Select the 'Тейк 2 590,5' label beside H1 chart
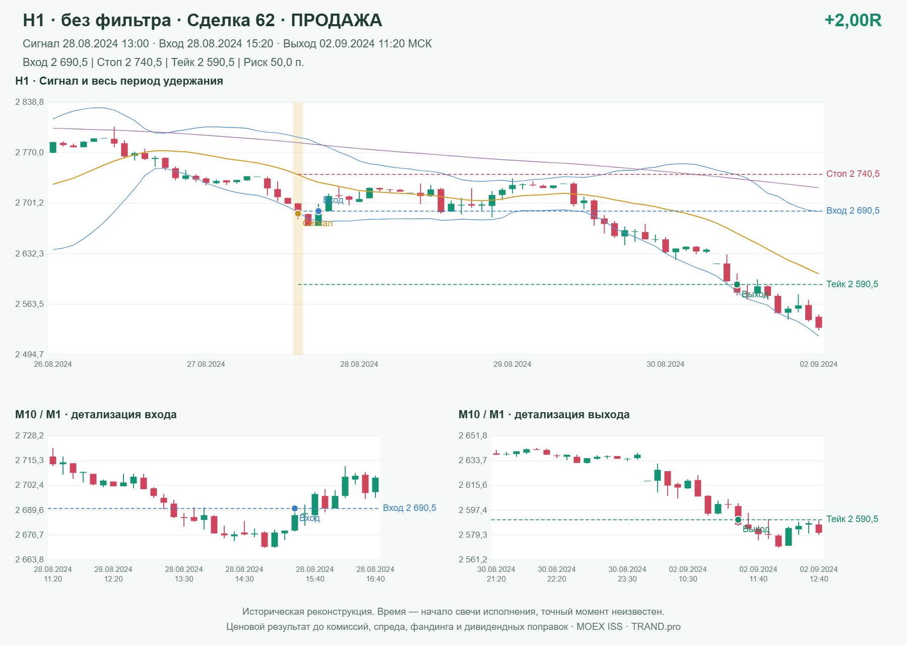The height and width of the screenshot is (645, 907). pos(852,284)
